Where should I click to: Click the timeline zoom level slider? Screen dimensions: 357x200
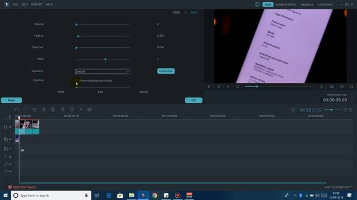(332, 110)
